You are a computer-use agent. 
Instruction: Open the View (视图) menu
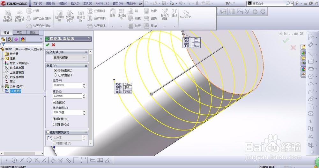(x=63, y=3)
